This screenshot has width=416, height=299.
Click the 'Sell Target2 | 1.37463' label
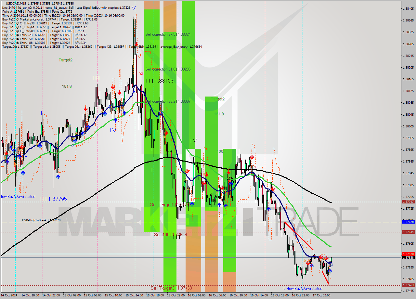171,288
